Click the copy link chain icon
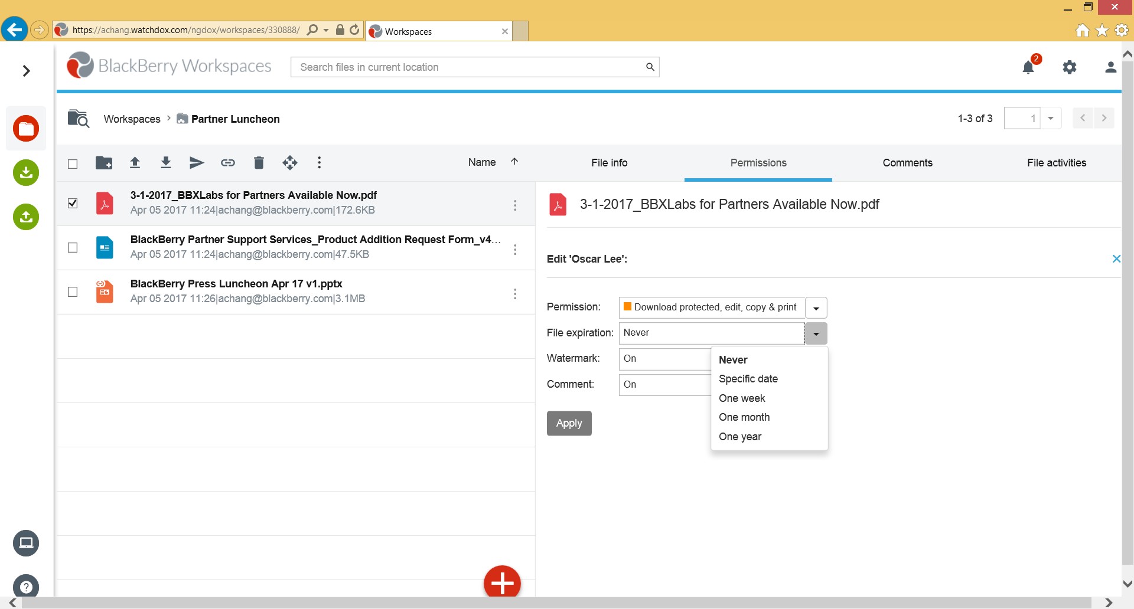This screenshot has width=1134, height=609. pos(228,163)
